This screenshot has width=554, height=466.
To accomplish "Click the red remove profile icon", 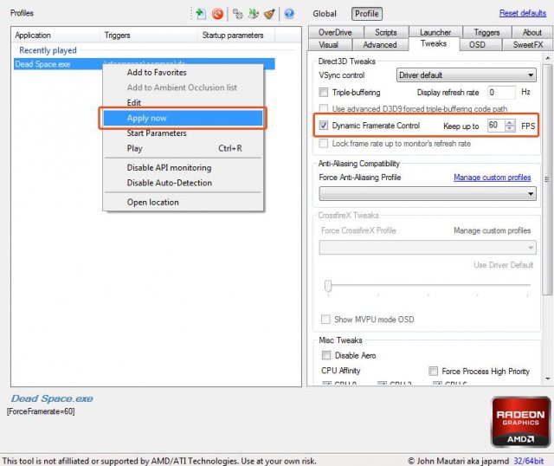I will pos(217,14).
